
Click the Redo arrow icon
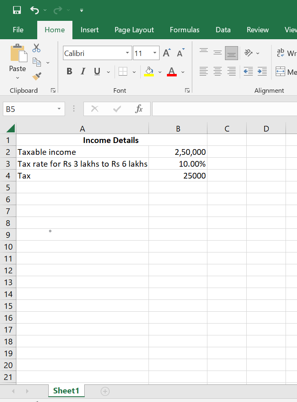click(58, 10)
